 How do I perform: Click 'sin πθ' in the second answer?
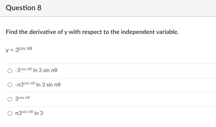click(x=54, y=85)
